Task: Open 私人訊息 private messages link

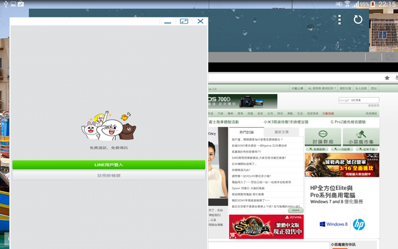Action: tap(361, 88)
